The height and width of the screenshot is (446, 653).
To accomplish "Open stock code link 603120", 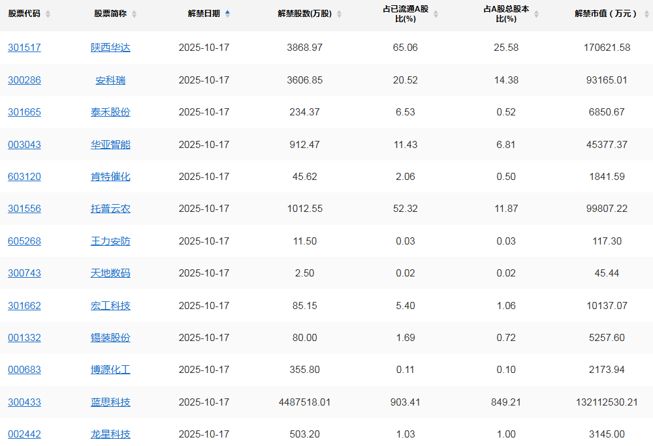I will point(24,177).
